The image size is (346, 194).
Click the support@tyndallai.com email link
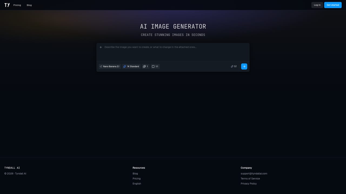pos(254,174)
